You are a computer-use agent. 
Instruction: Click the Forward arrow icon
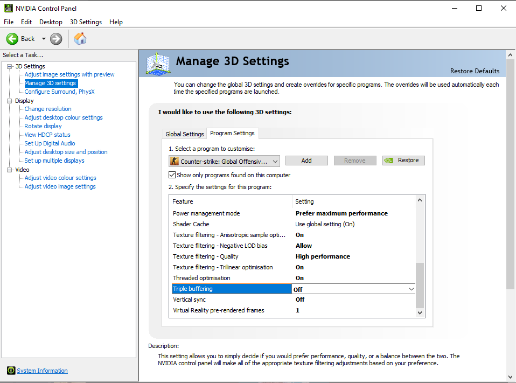(56, 39)
